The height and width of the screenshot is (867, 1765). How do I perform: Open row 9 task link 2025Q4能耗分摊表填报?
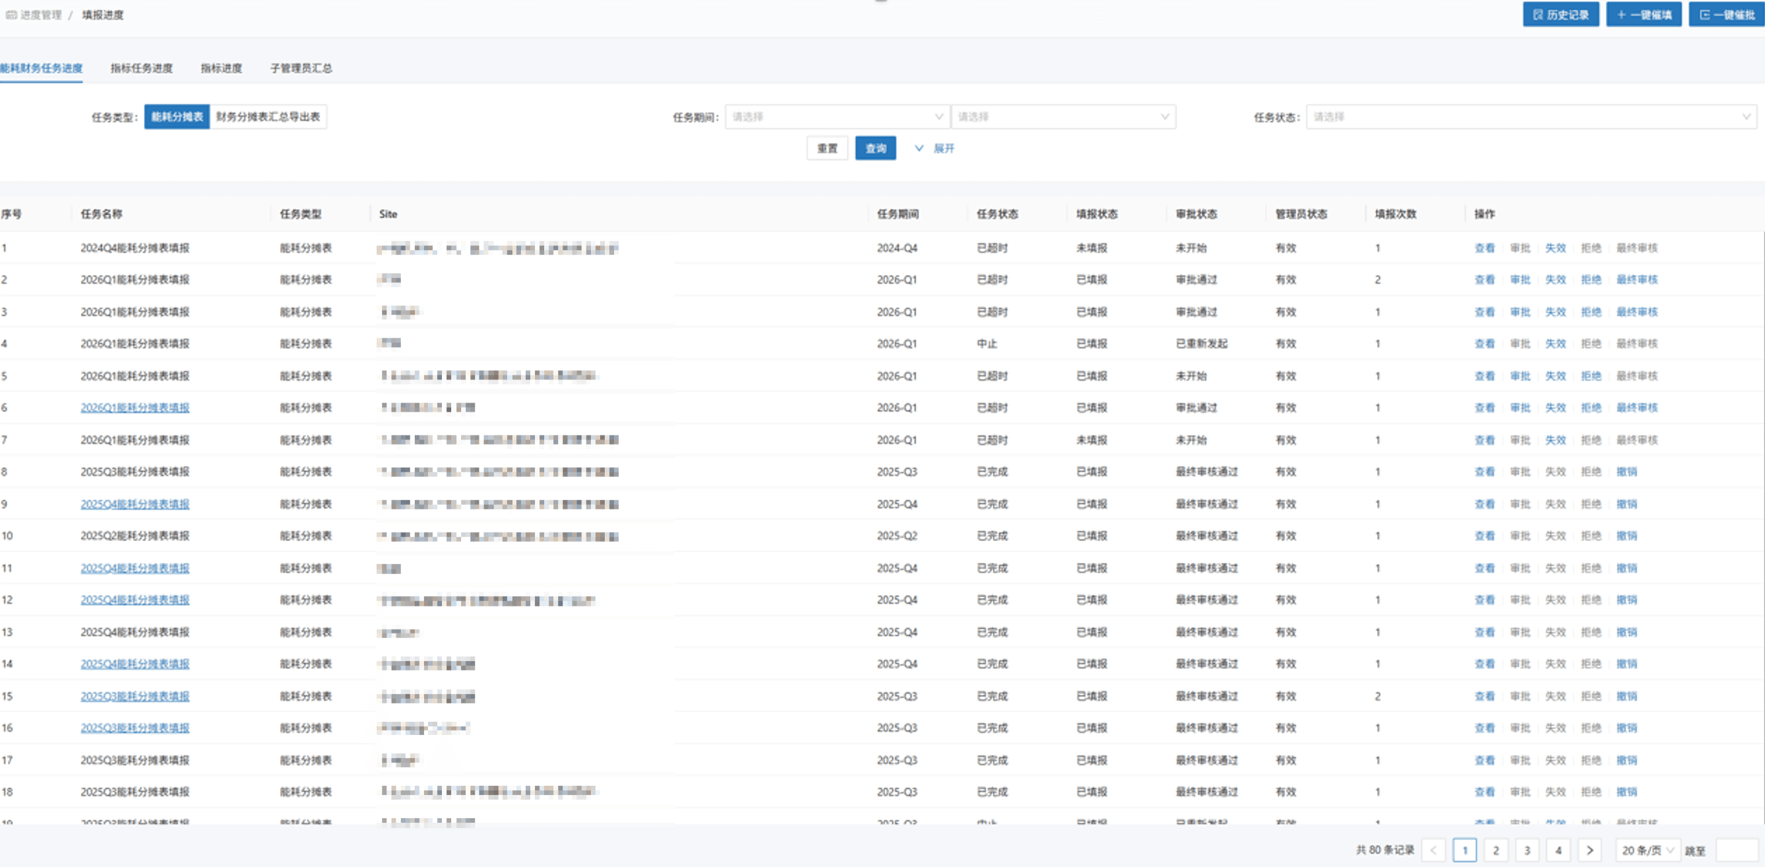click(x=135, y=503)
